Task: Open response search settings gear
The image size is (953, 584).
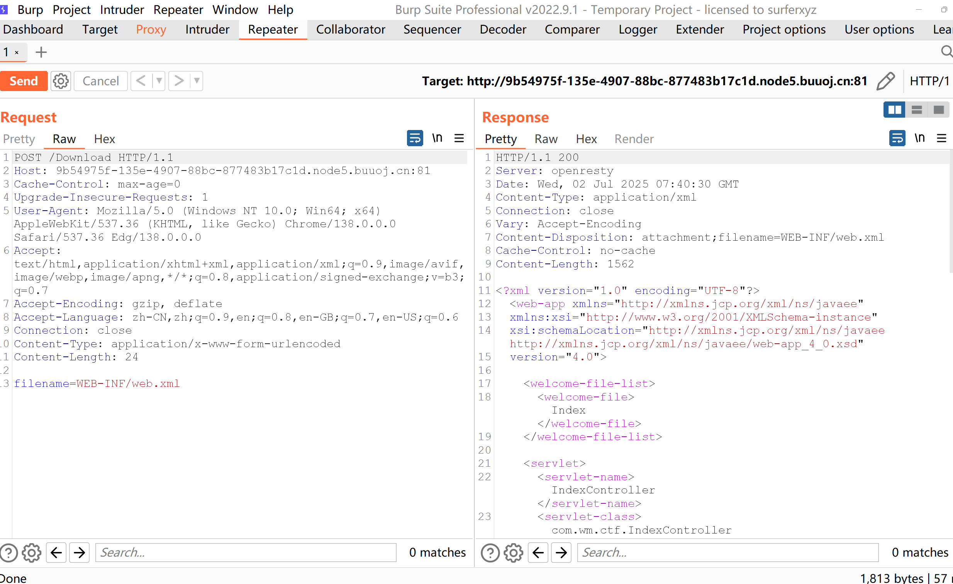Action: 513,553
